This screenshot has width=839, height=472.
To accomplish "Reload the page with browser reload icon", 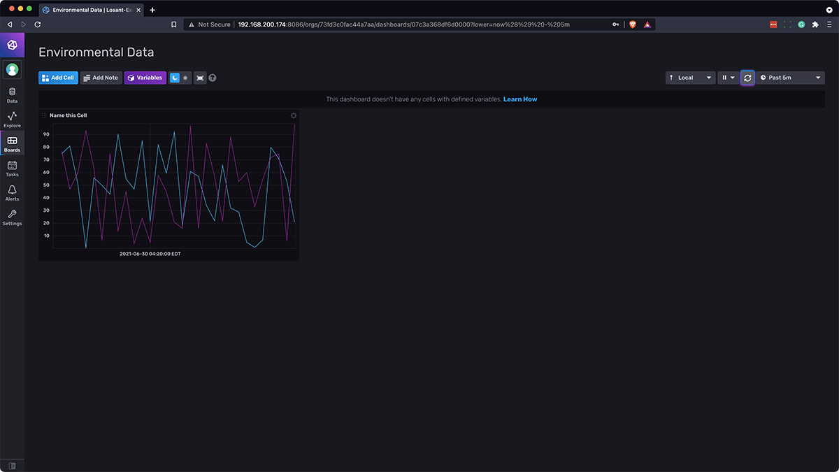I will (37, 24).
